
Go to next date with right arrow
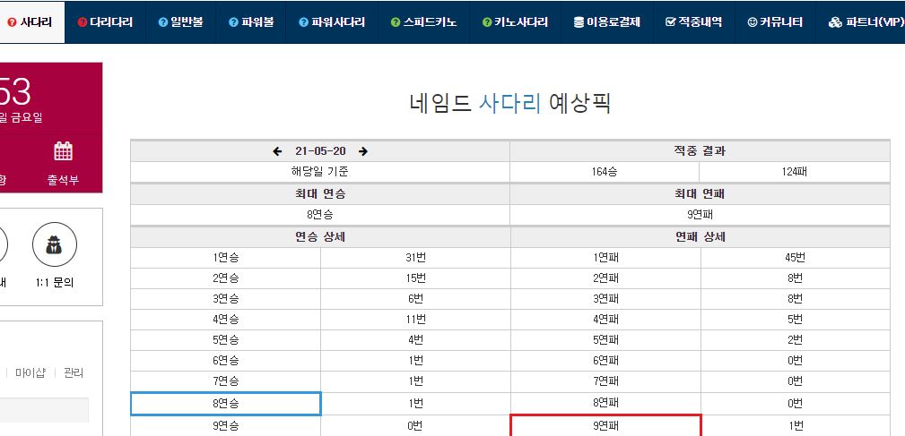pos(363,151)
